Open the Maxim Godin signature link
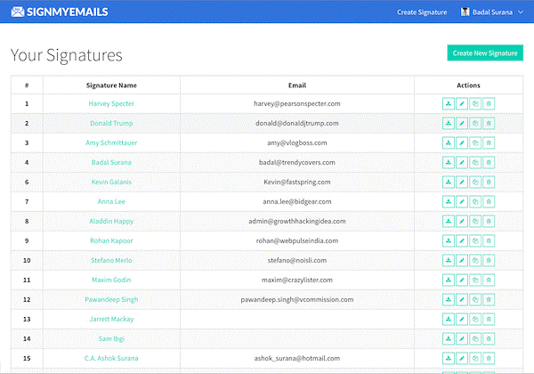534x374 pixels. coord(111,280)
